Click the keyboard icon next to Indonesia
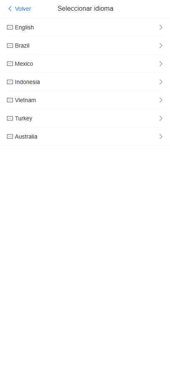 10,82
